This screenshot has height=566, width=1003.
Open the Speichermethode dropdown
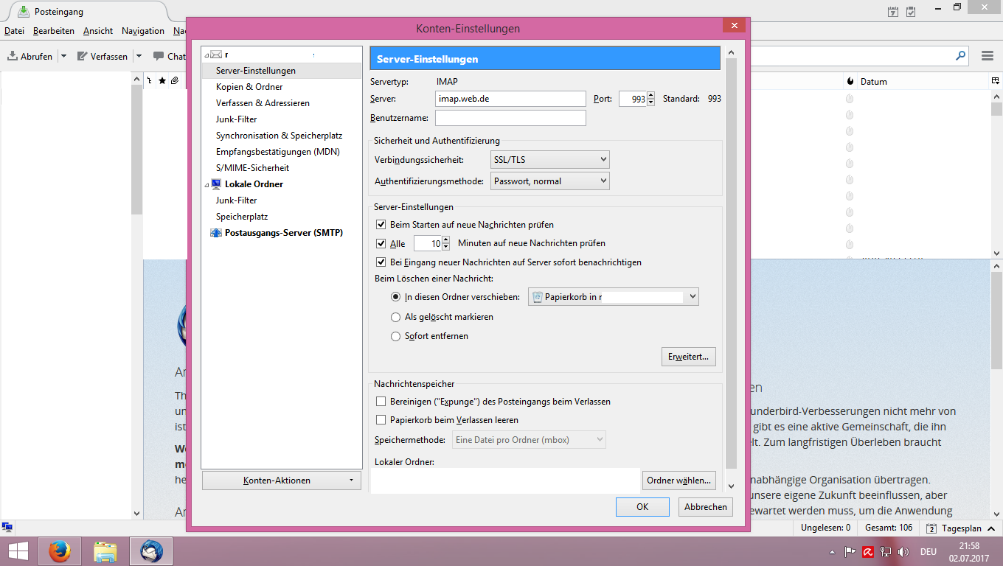tap(529, 440)
